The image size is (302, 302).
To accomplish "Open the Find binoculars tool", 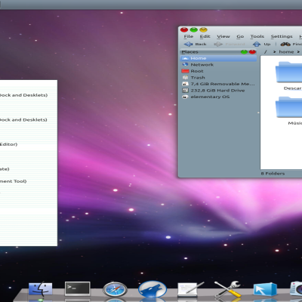I will (291, 44).
